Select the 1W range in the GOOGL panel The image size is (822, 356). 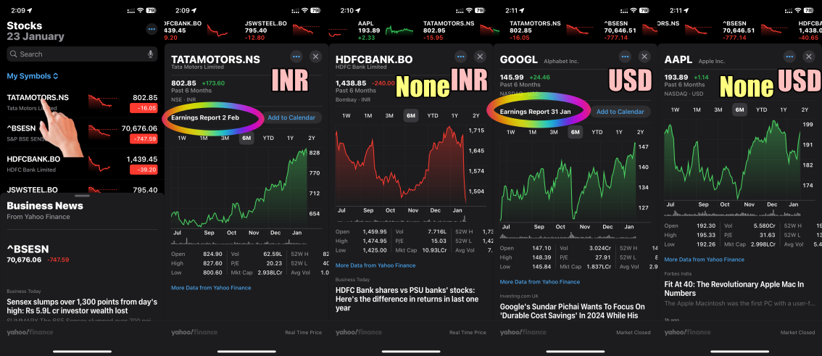pos(510,132)
